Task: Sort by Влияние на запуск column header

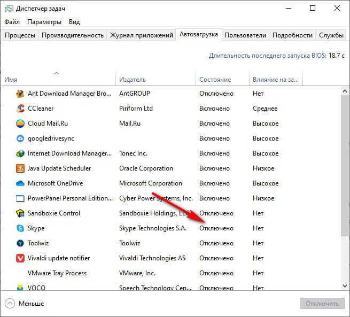Action: tap(275, 80)
